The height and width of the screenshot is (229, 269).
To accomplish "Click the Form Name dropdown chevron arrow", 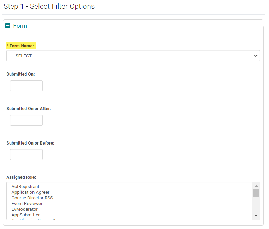I will 256,56.
